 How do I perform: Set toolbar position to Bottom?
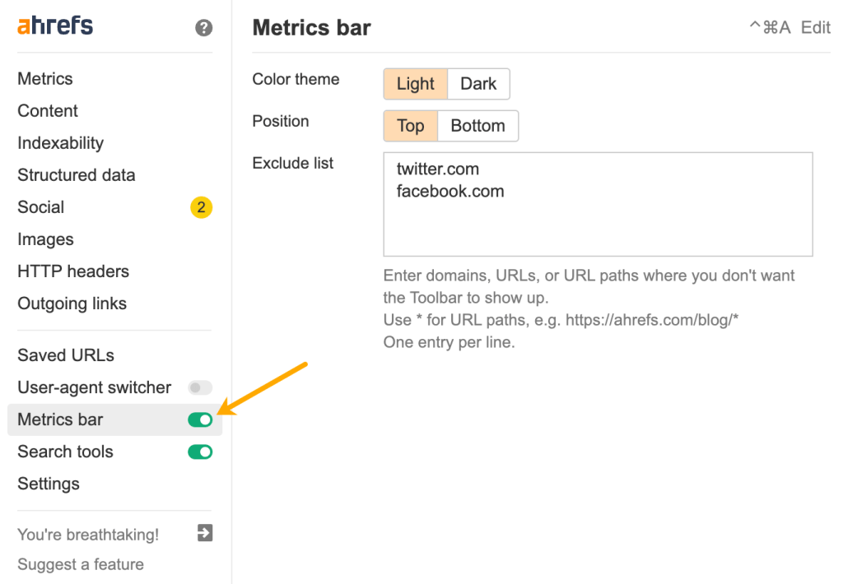click(x=477, y=125)
